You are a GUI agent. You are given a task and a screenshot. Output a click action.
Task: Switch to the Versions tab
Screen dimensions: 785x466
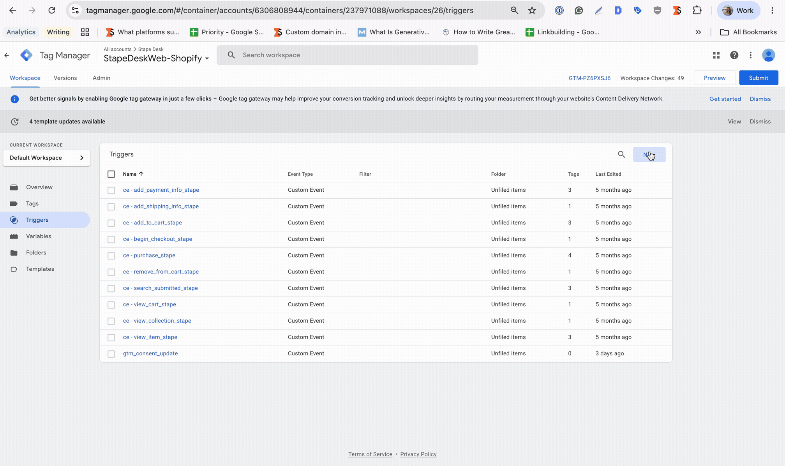point(65,78)
